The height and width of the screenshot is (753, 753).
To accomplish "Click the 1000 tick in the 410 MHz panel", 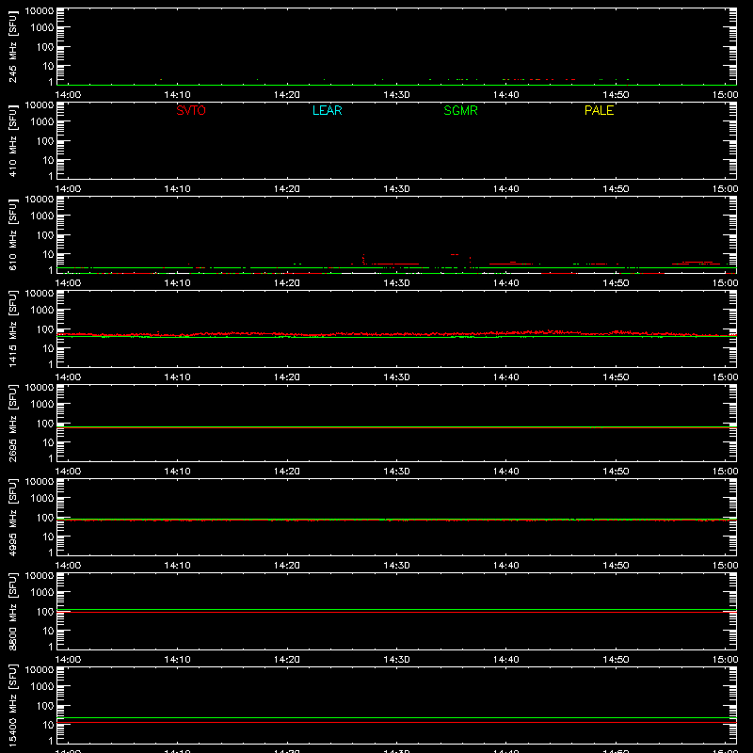I will point(42,122).
